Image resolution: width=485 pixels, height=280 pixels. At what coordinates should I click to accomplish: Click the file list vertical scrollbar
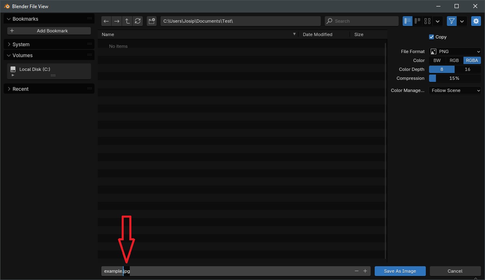point(385,150)
